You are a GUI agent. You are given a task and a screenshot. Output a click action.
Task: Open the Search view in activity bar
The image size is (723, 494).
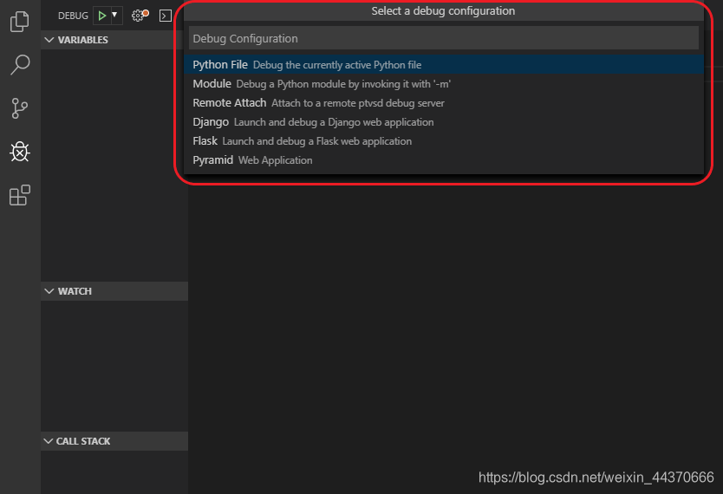coord(20,65)
